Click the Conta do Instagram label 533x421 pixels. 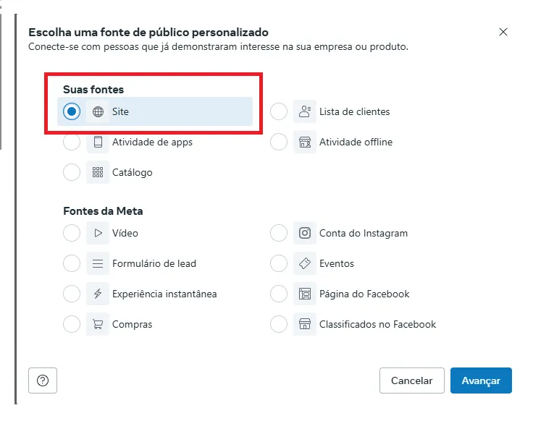pyautogui.click(x=364, y=233)
